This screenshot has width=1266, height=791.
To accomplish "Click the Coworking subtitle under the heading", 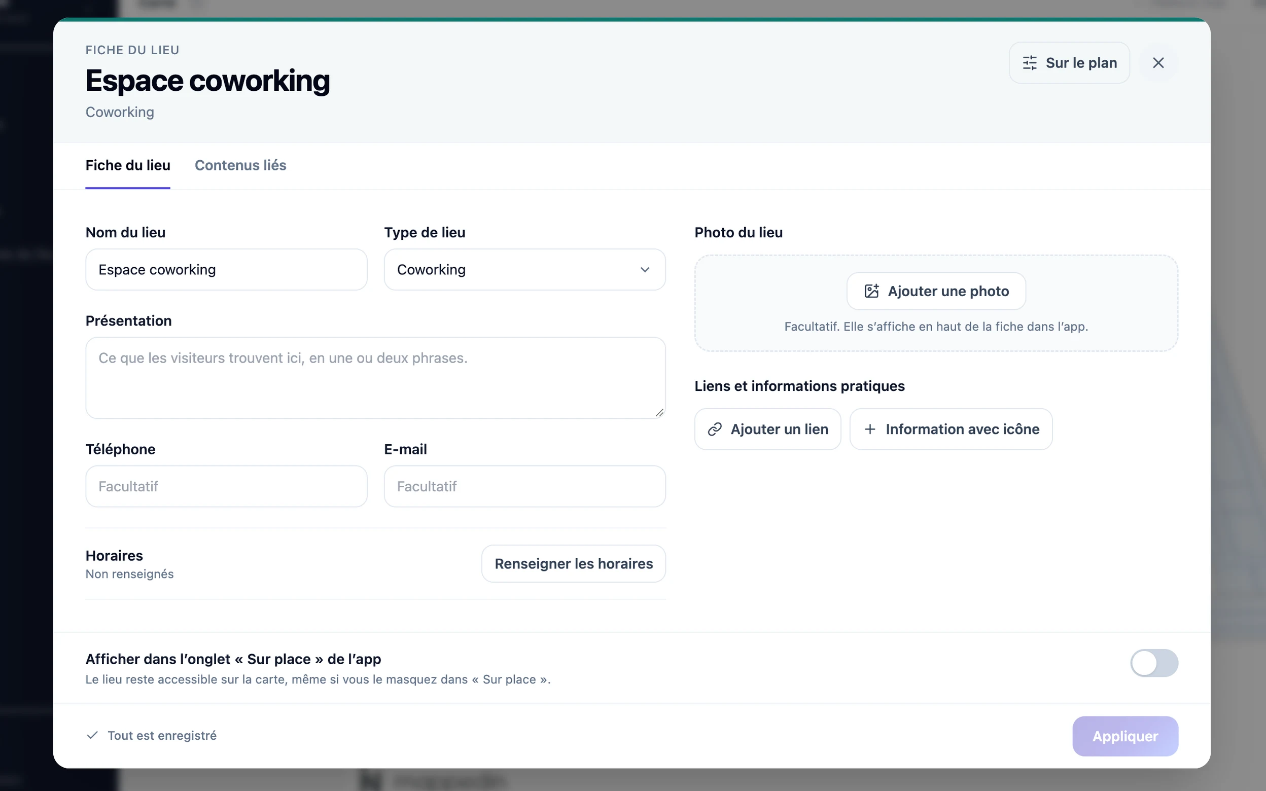I will click(x=120, y=113).
